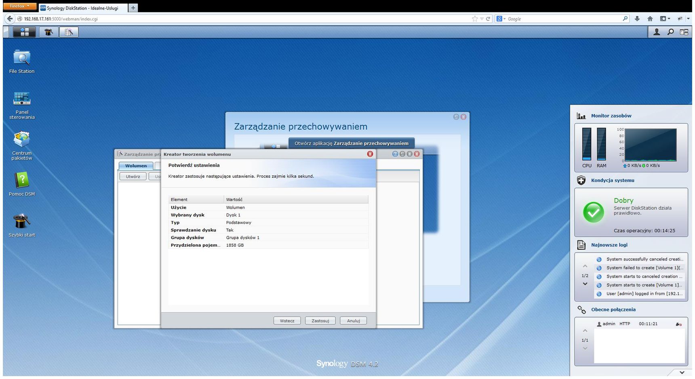
Task: Click Utwórz in Storage Manager window
Action: (133, 177)
